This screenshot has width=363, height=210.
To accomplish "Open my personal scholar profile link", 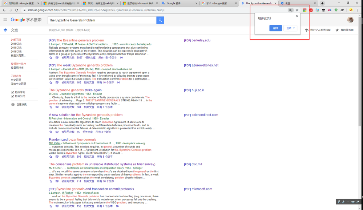I will [318, 30].
